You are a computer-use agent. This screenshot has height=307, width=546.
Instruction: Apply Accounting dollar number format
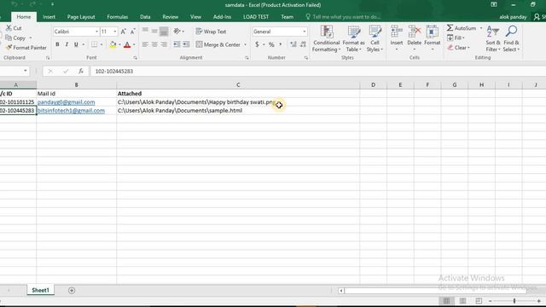click(x=257, y=44)
